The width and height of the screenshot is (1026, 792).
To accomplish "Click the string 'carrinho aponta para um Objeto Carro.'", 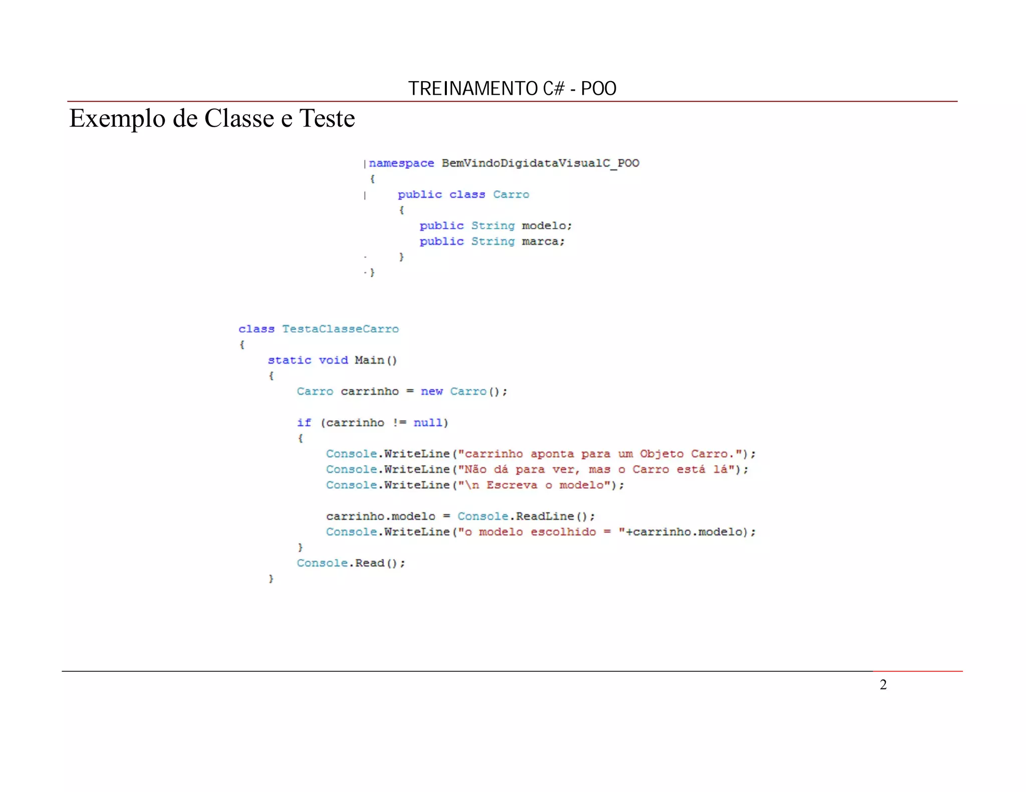I will click(x=599, y=454).
